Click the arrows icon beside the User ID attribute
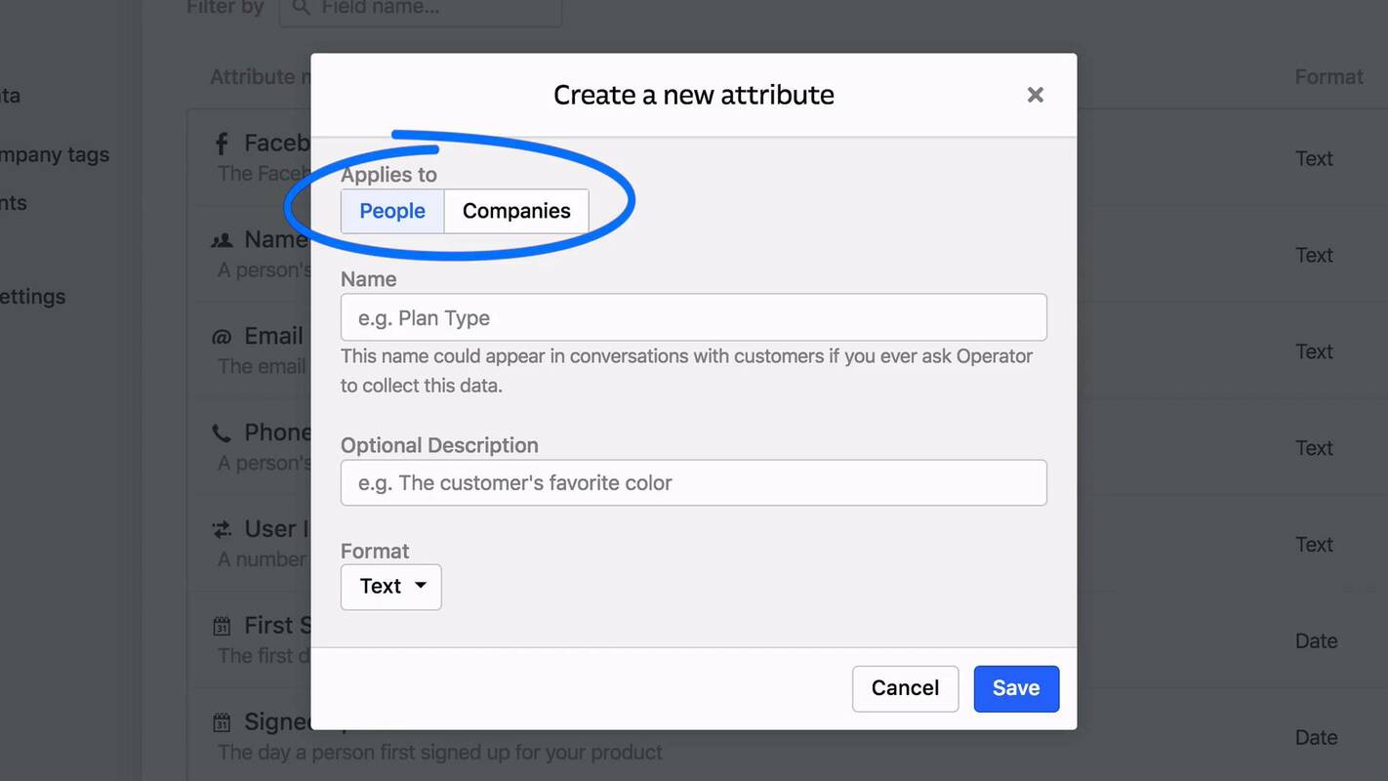Viewport: 1388px width, 781px height. pyautogui.click(x=220, y=528)
